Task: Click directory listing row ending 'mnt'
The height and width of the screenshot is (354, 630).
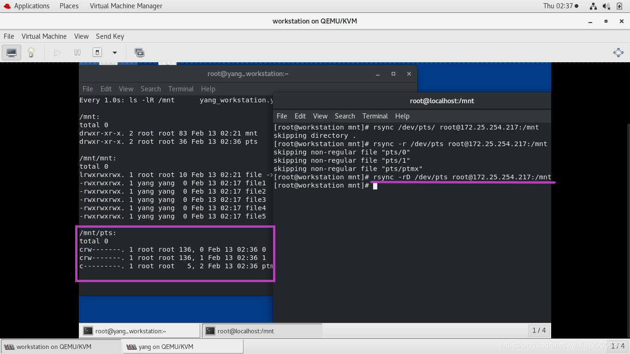Action: coord(168,133)
